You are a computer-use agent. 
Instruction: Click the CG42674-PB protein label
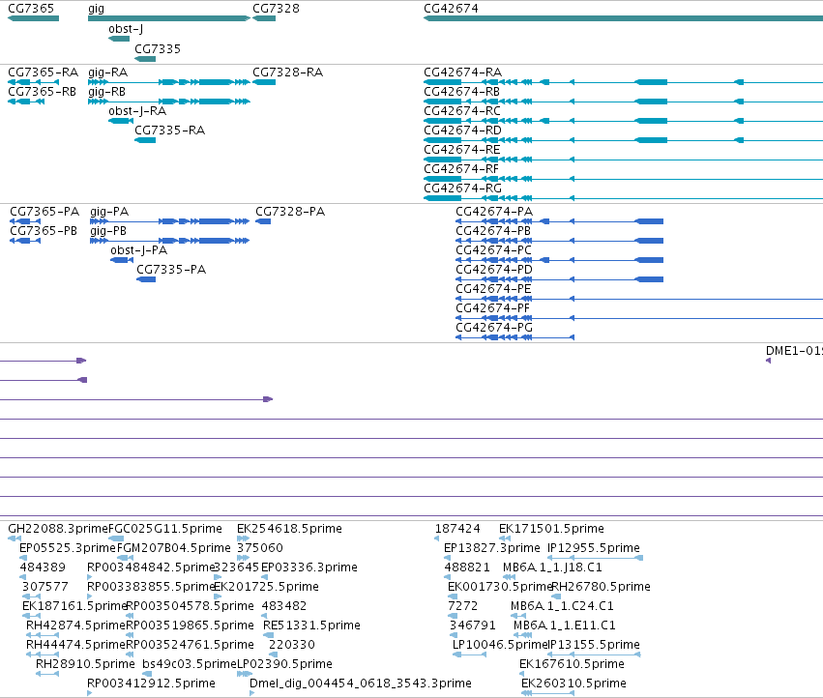(x=493, y=231)
